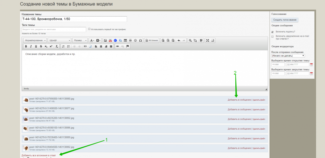
Task: Insert a numbered list
Action: (63, 46)
